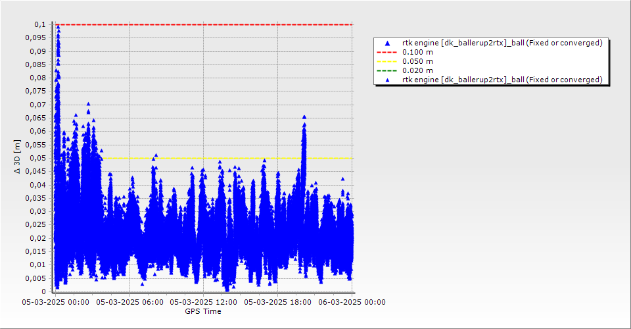Click the '0,055' y-axis tick label
Image resolution: width=631 pixels, height=329 pixels.
coord(35,145)
